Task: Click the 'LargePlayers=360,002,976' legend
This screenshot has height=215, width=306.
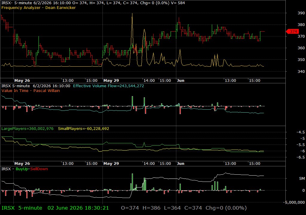Action: tap(27, 129)
